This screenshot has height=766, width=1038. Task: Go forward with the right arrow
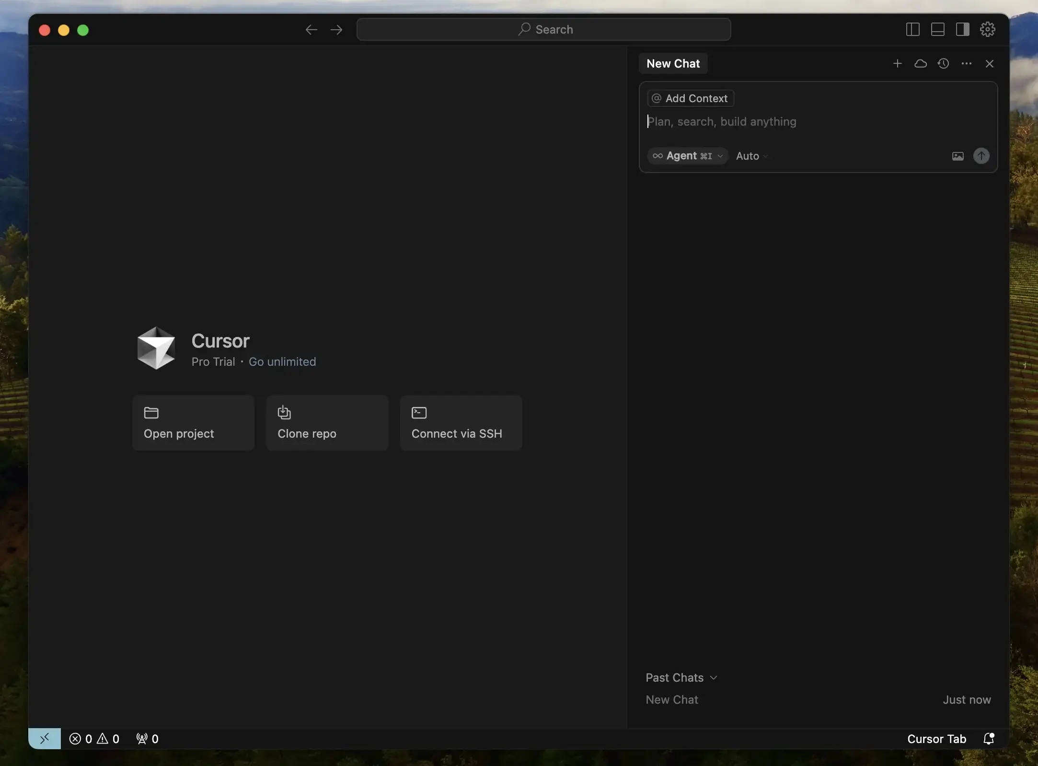click(336, 30)
